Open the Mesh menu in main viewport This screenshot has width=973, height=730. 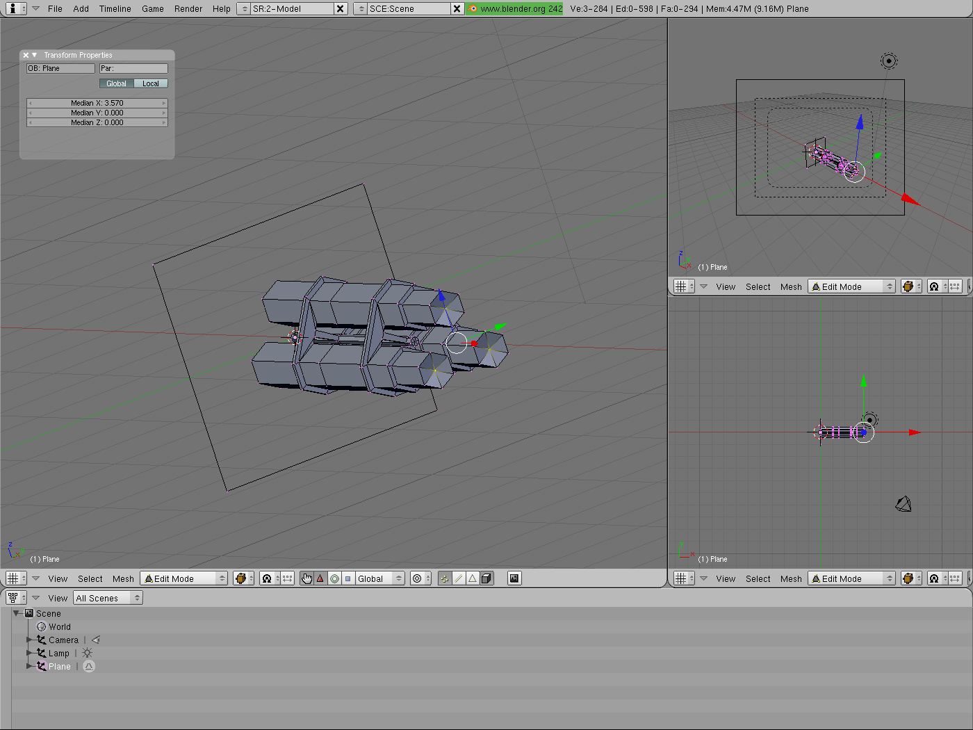click(x=123, y=578)
